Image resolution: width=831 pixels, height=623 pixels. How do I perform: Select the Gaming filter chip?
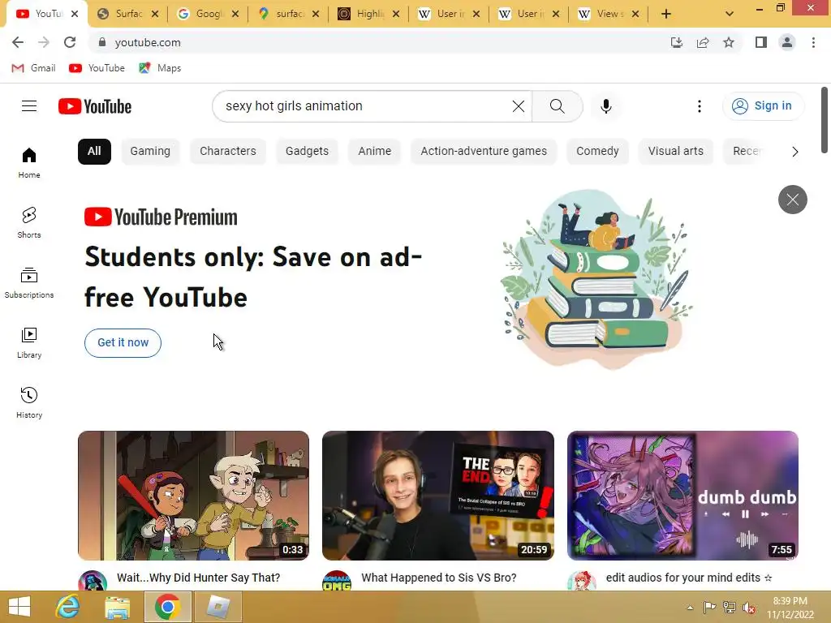click(150, 152)
